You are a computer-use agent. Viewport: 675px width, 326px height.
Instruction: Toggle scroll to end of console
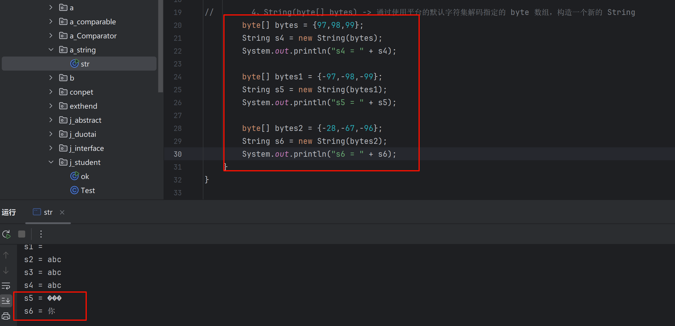(x=6, y=301)
